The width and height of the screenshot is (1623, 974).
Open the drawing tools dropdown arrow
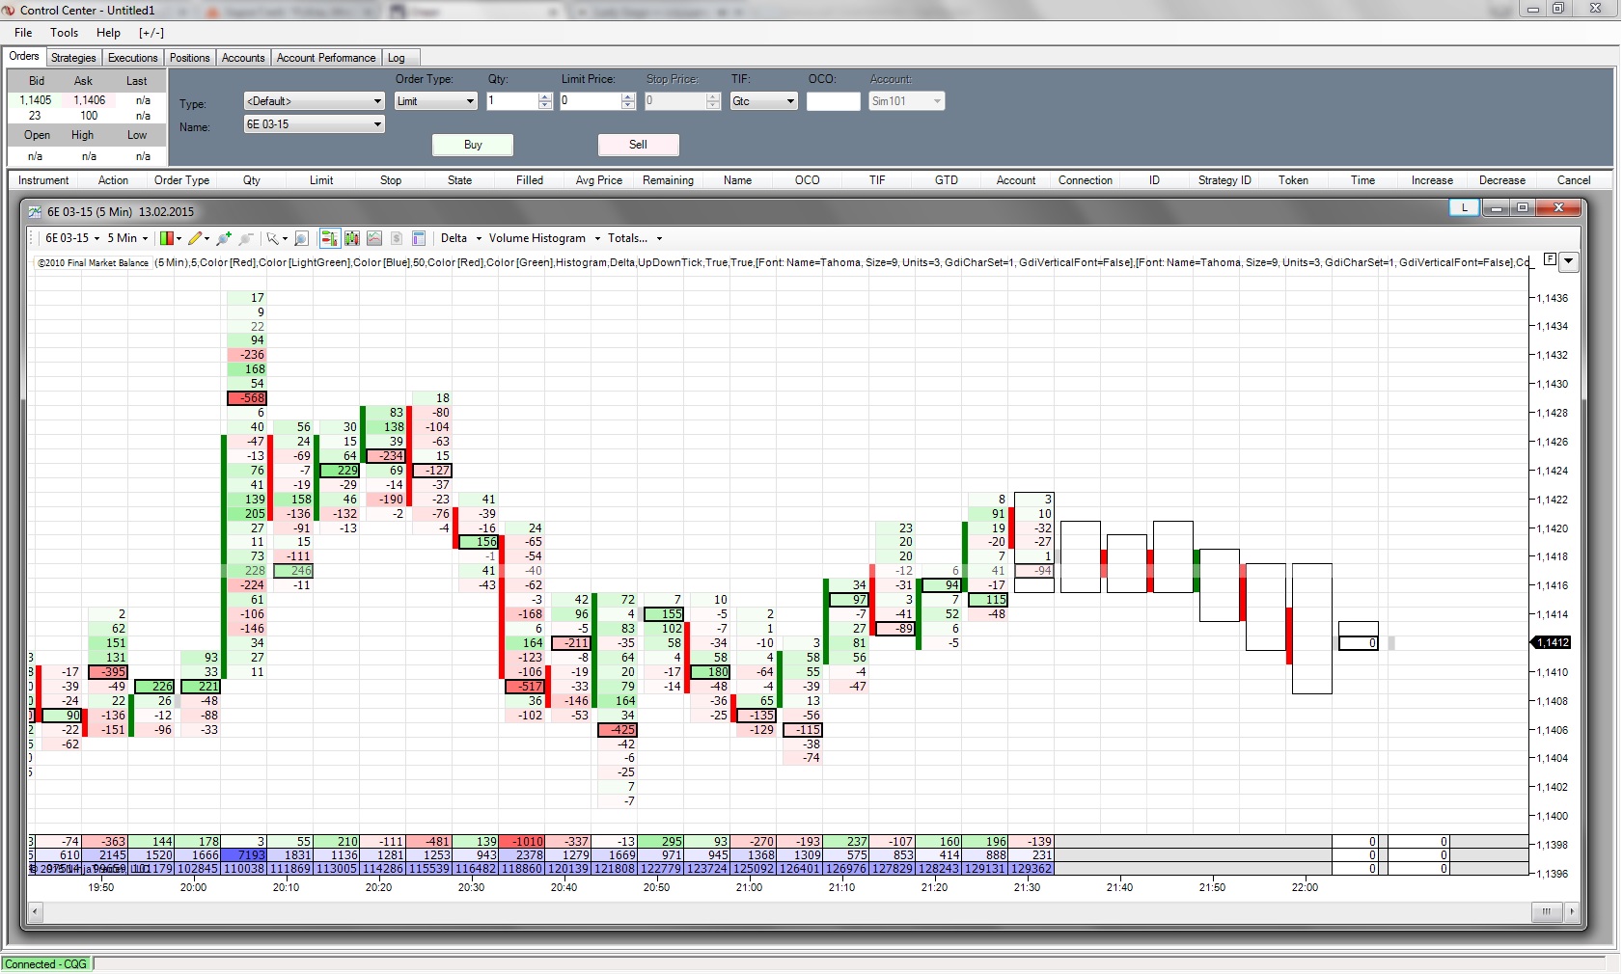click(x=206, y=238)
